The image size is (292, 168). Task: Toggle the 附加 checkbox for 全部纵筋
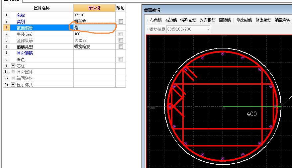(121, 41)
